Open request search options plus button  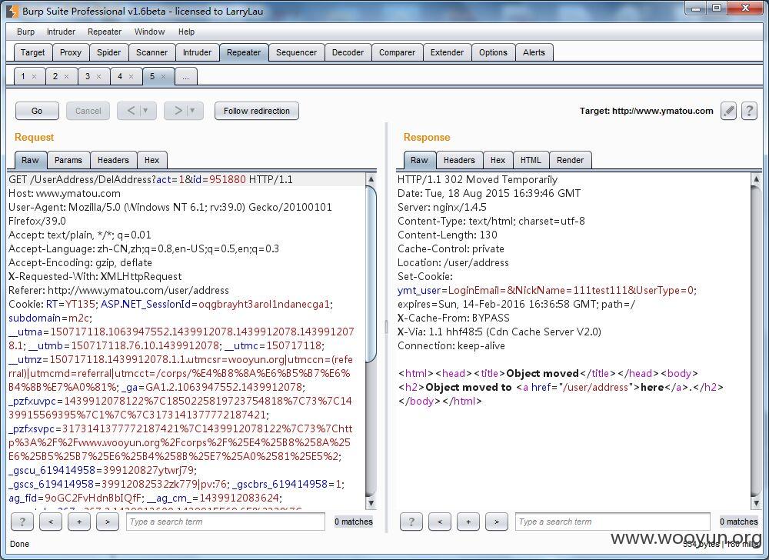point(79,522)
